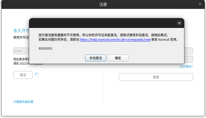The image size is (206, 118).
Task: Click the loading spinner beside 激活
Action: pyautogui.click(x=37, y=75)
